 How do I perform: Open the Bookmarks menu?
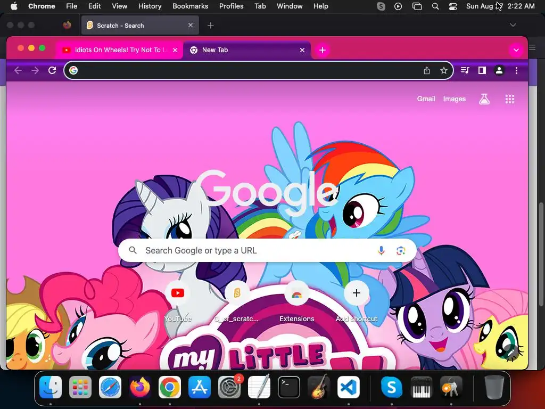[x=190, y=6]
